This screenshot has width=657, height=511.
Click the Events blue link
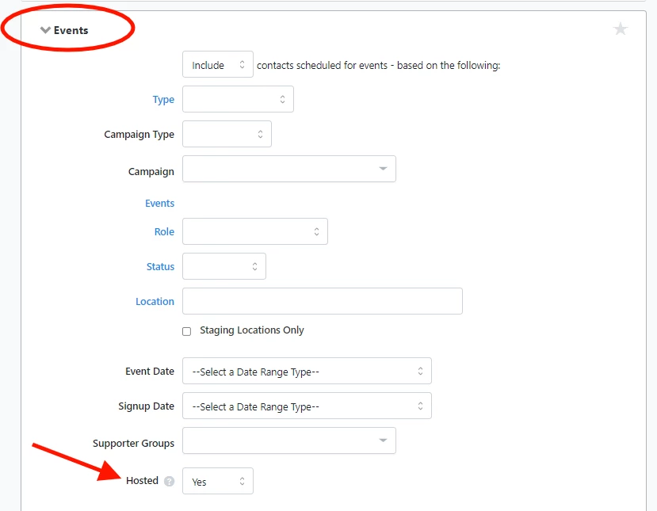pos(159,203)
